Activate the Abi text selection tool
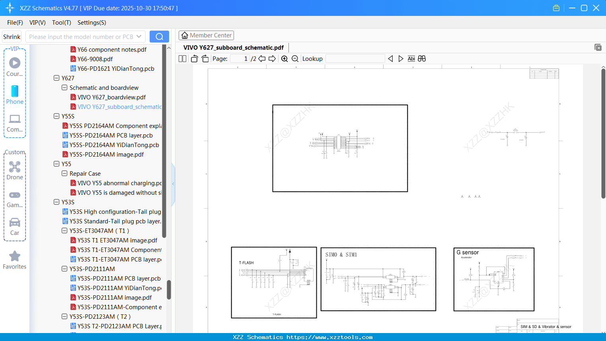This screenshot has height=341, width=606. coord(411,58)
